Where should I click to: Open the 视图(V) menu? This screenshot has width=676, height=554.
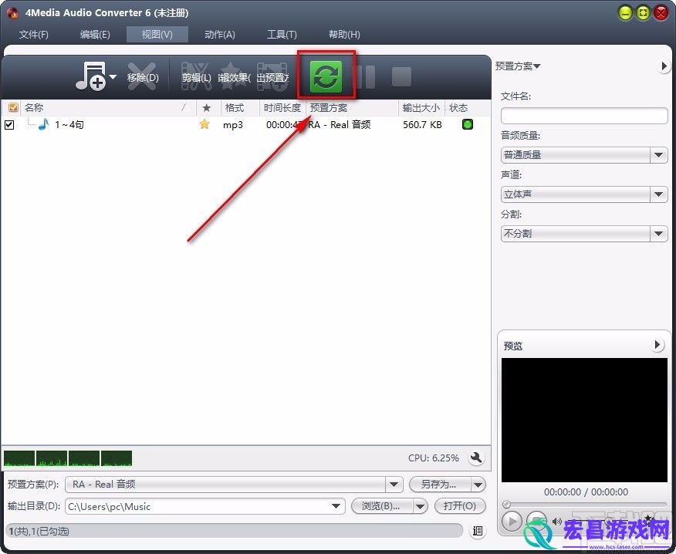tap(157, 35)
